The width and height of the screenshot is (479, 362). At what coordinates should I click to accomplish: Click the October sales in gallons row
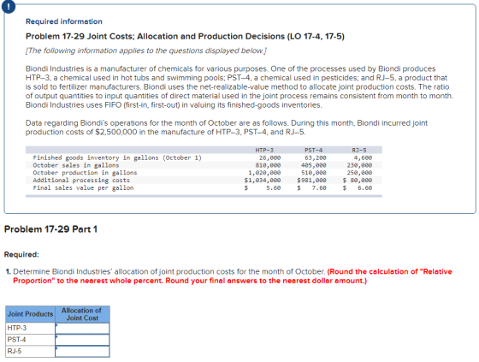204,165
